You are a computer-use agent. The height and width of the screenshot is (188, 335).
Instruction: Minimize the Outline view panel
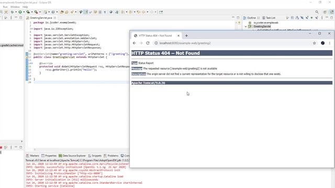(x=327, y=18)
